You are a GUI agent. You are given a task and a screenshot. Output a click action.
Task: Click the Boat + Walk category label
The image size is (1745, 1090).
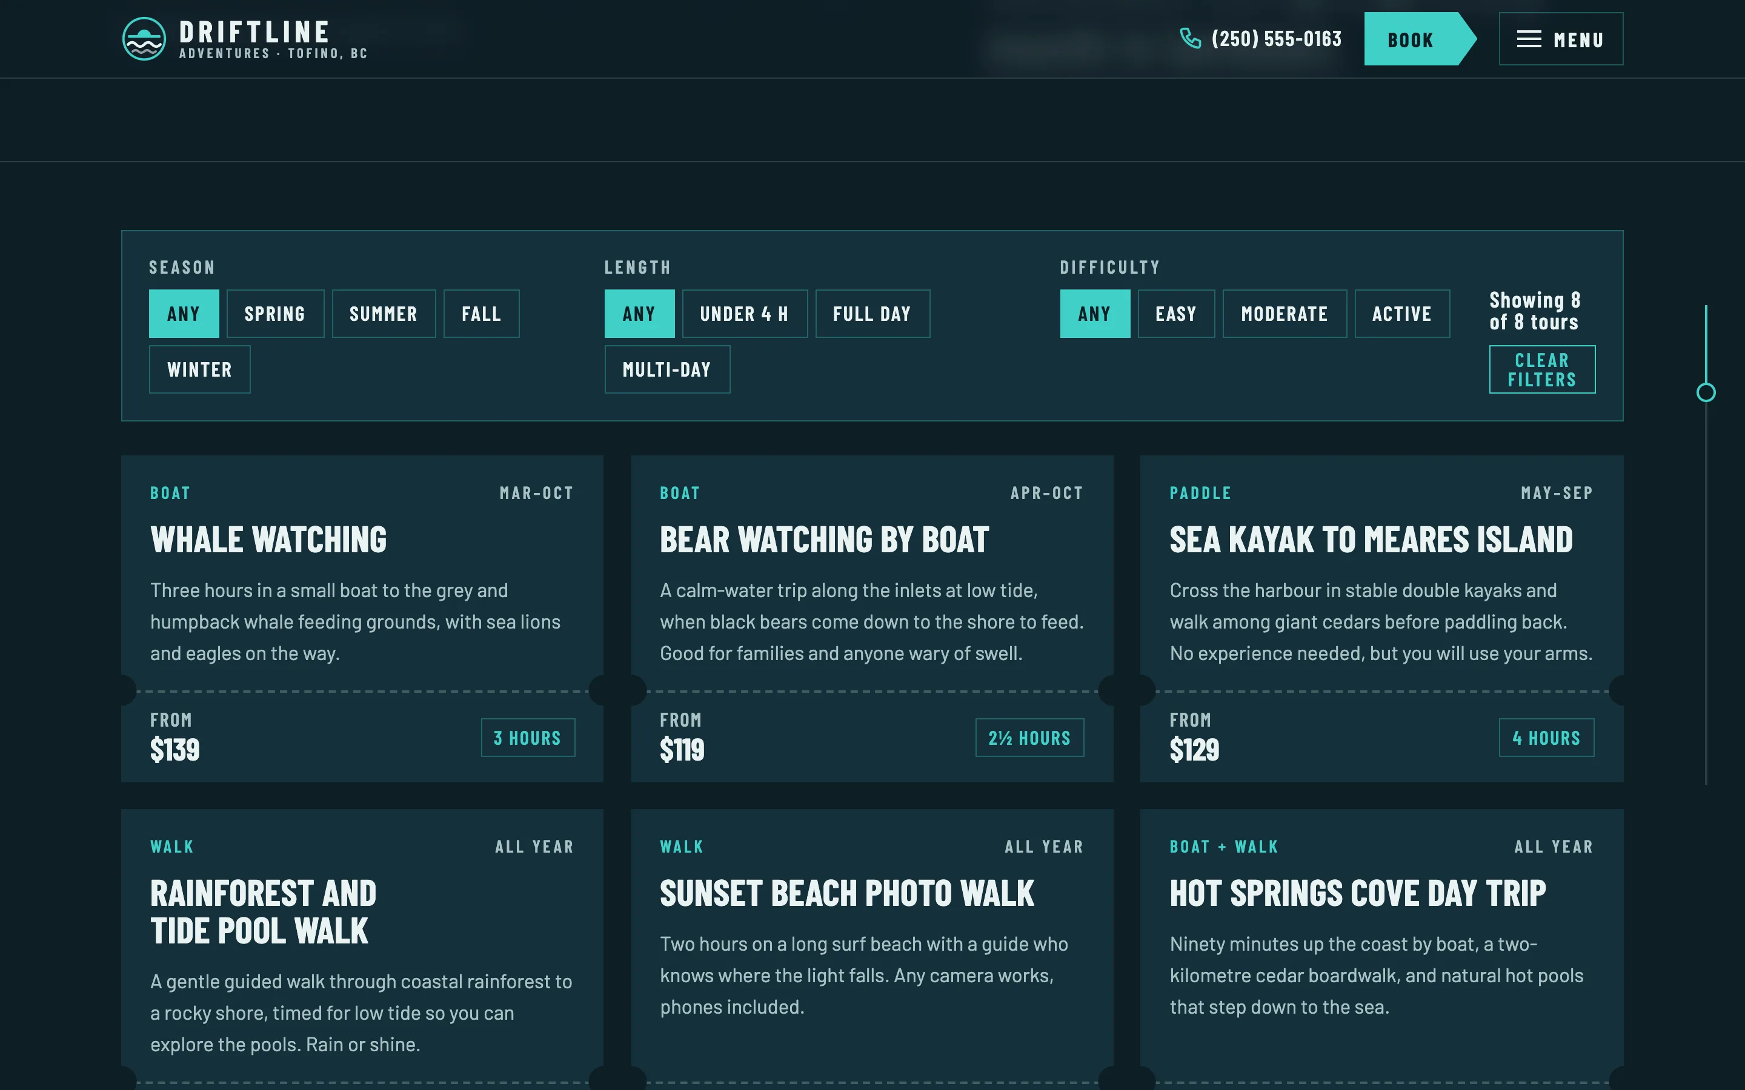[1224, 847]
